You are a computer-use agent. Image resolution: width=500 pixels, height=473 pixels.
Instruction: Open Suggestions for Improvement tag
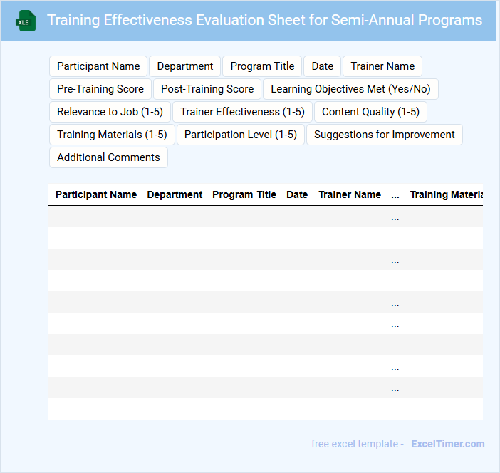point(385,135)
